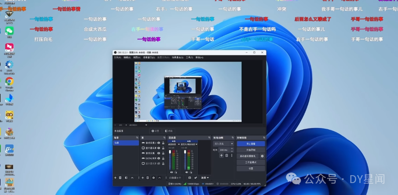Image resolution: width=398 pixels, height=195 pixels.
Task: Add a new scene with plus icon in 场景 panel
Action: click(115, 178)
